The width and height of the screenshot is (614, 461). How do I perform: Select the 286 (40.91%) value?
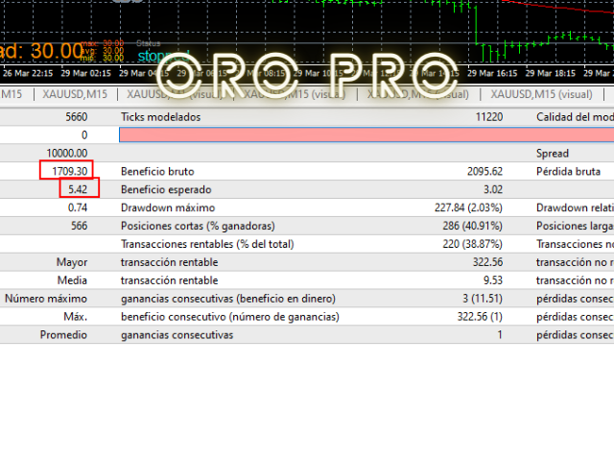point(472,226)
